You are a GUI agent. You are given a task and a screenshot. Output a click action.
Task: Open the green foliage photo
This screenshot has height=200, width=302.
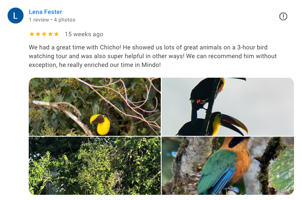[95, 165]
